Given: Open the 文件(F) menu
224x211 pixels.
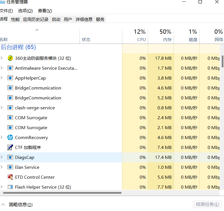Looking at the screenshot, I should 6,11.
